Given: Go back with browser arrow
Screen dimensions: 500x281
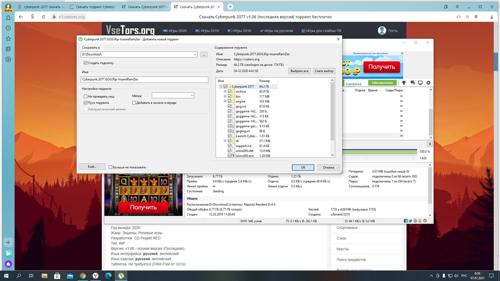Looking at the screenshot, I should tap(21, 17).
